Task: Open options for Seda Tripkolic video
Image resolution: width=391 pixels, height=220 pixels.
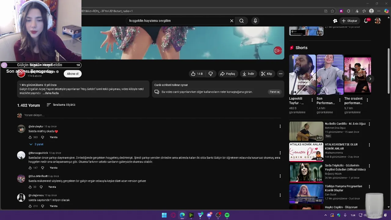Action: click(x=369, y=166)
